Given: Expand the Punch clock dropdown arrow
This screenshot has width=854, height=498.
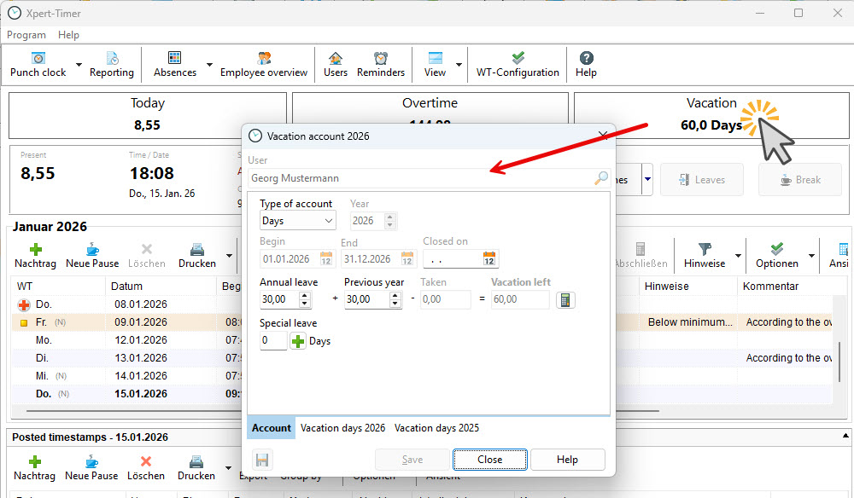Looking at the screenshot, I should [79, 65].
